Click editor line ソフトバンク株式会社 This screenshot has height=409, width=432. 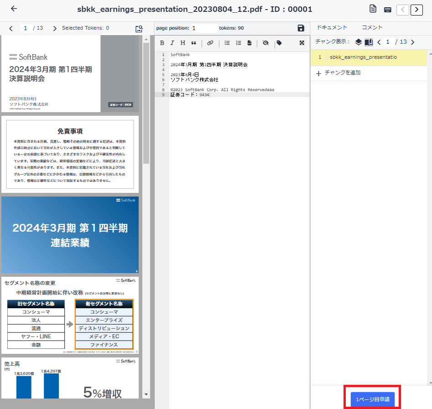pyautogui.click(x=194, y=80)
